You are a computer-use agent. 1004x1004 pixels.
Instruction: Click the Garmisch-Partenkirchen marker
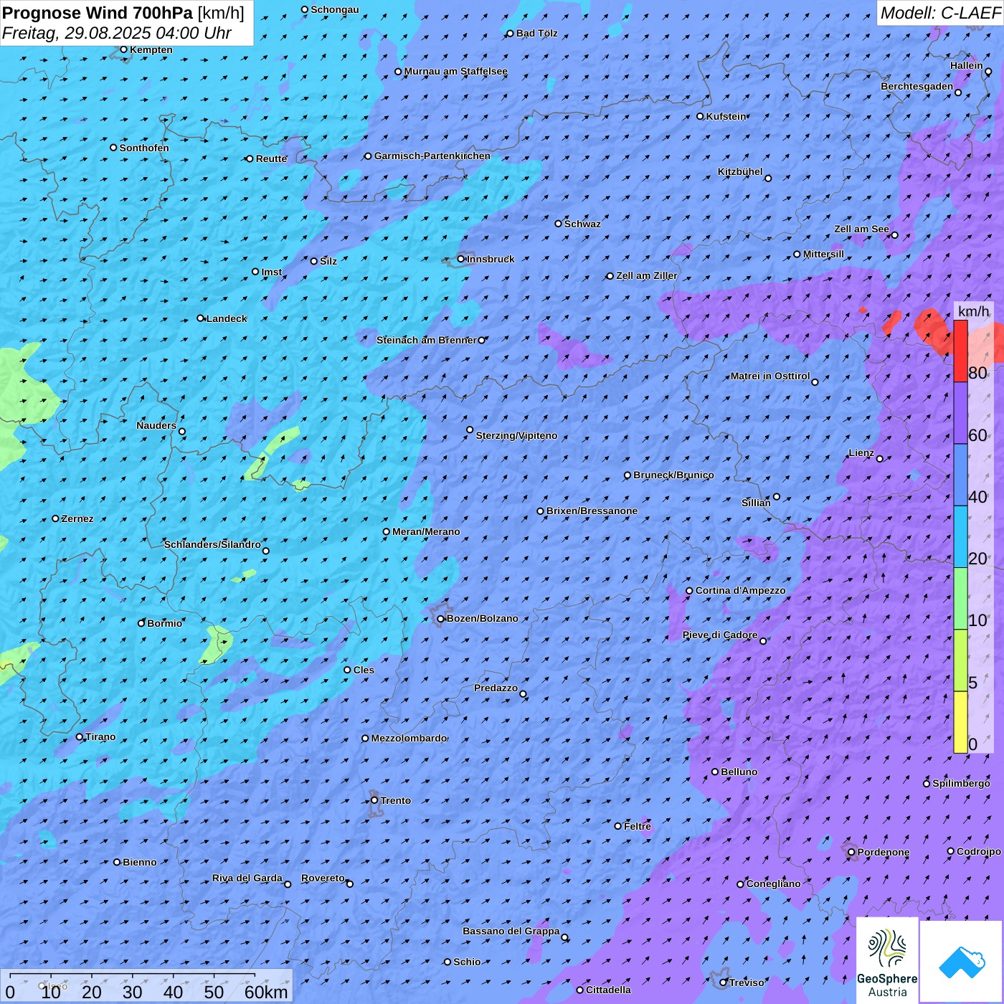click(368, 156)
